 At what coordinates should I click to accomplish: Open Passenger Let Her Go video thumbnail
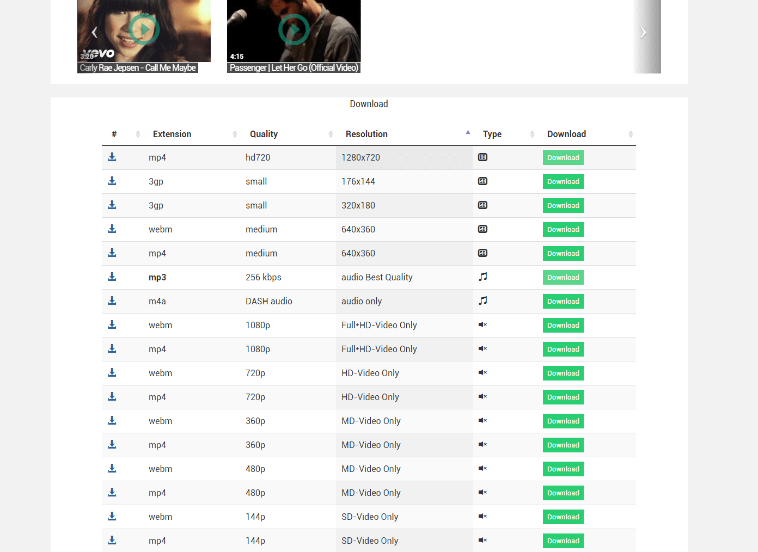(x=294, y=30)
